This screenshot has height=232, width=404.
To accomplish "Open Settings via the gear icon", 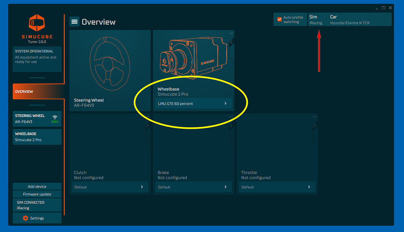I will click(37, 218).
